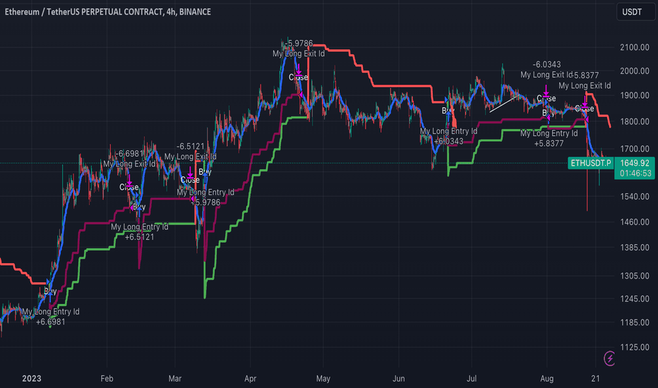Click the 1700.00 price axis label
This screenshot has height=388, width=658.
635,149
